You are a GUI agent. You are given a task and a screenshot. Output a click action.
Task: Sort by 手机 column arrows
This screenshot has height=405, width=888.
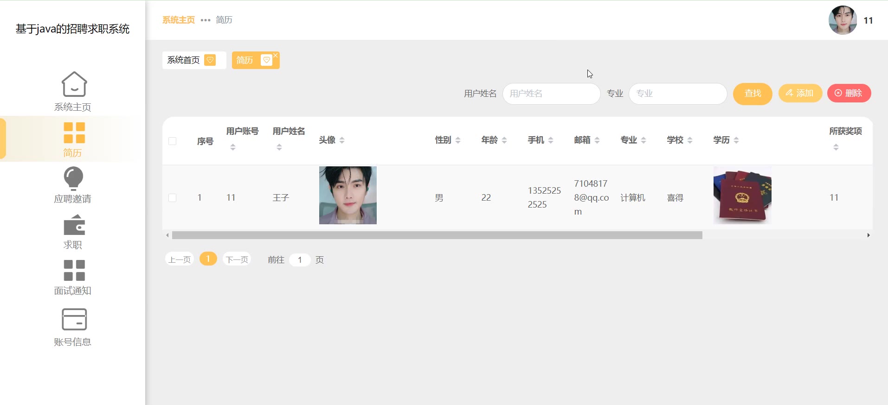551,140
